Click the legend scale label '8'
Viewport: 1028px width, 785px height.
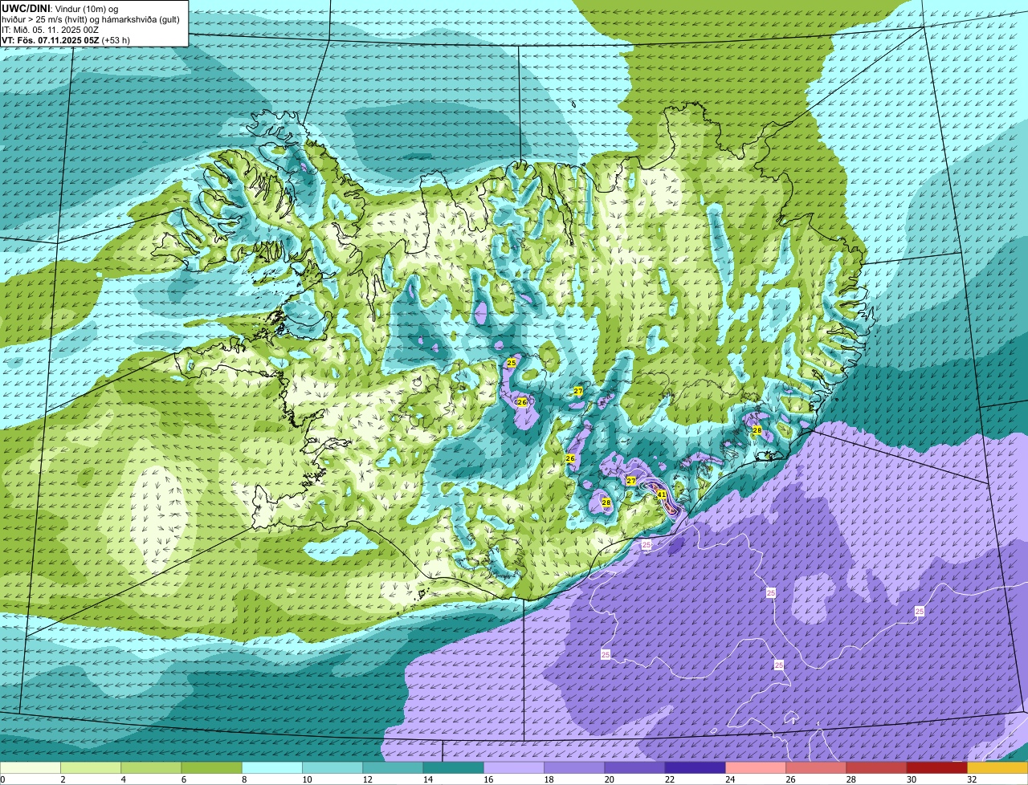click(243, 780)
